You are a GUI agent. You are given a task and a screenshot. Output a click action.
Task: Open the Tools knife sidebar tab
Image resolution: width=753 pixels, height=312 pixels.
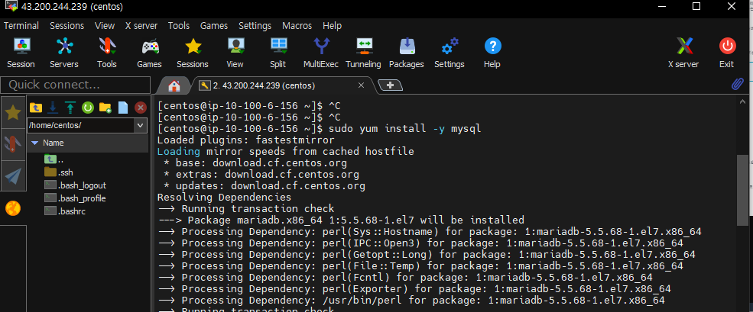point(13,144)
